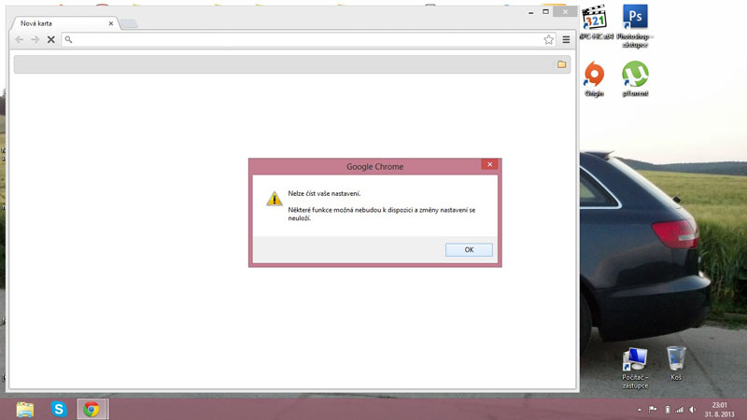Open the network signal tray icon
Image resolution: width=747 pixels, height=420 pixels.
(680, 410)
